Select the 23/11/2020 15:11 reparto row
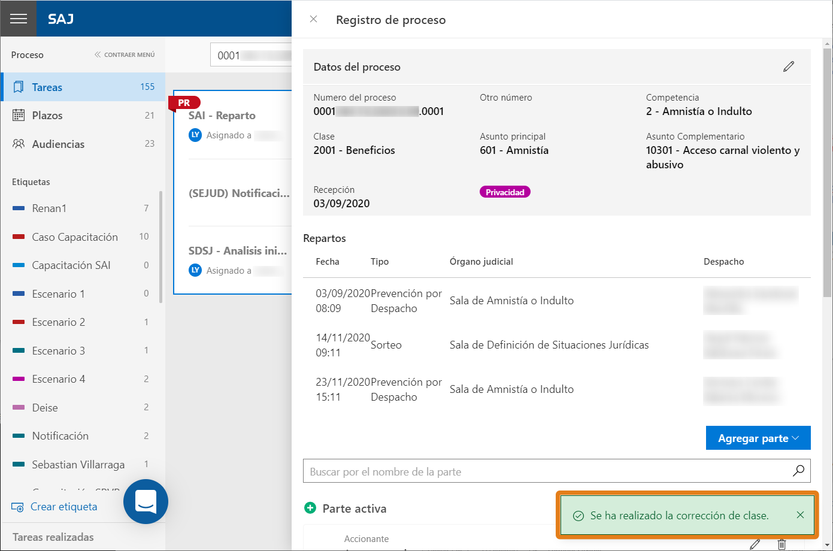Screen dimensions: 833x551 [x=557, y=389]
